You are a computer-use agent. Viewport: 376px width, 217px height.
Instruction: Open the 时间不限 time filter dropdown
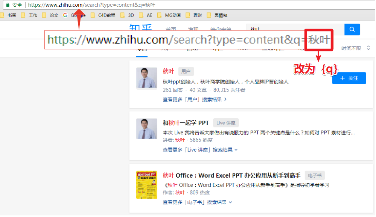point(356,48)
